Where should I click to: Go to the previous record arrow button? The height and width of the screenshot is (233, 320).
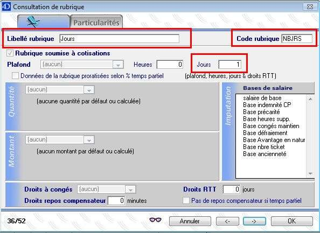click(227, 221)
